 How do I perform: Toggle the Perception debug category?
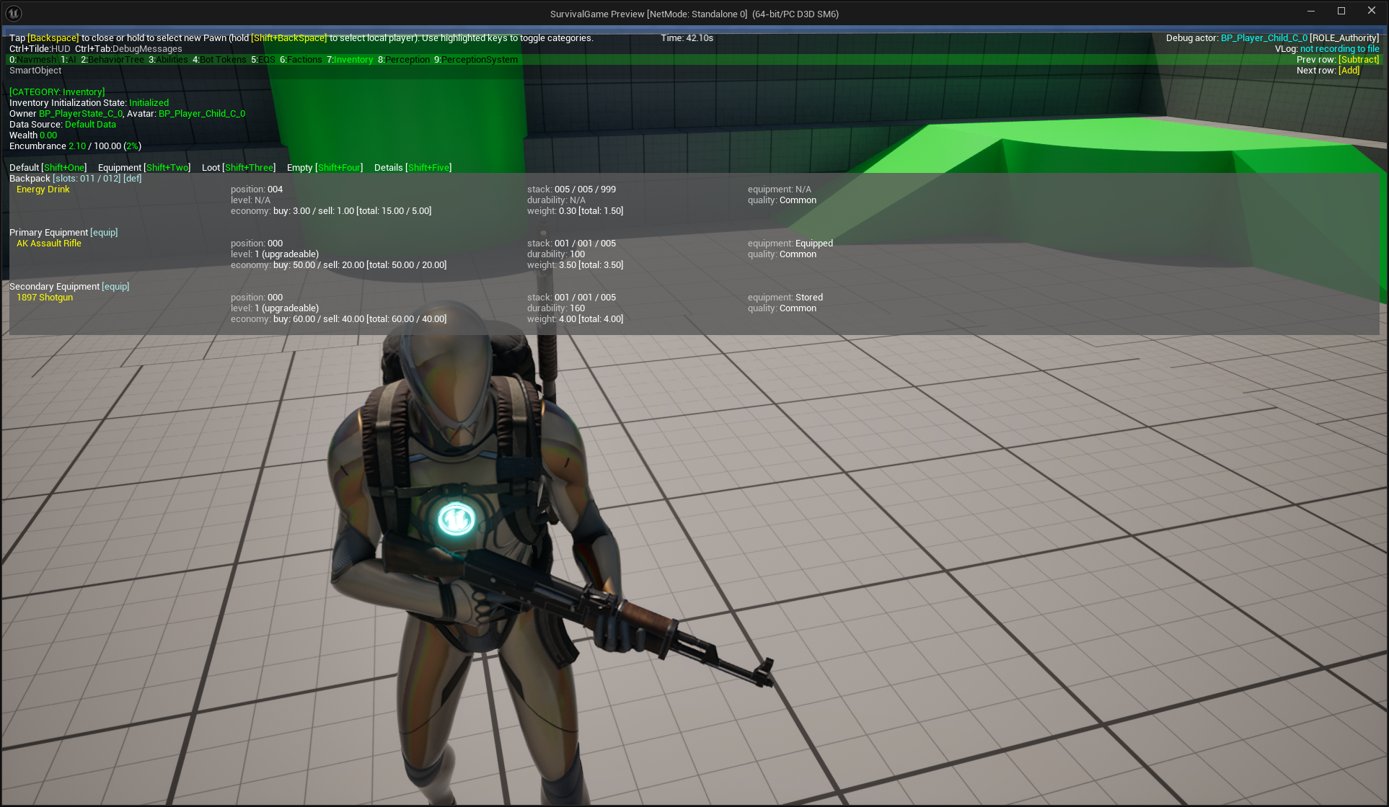[x=404, y=60]
